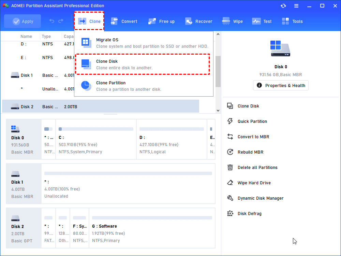Click the Disk 2 drive icon in list
Screen dimensions: 341x256
15,106
